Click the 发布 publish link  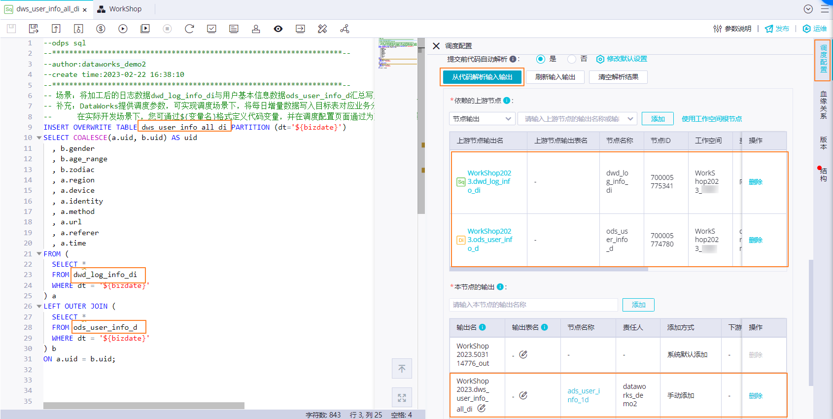click(777, 29)
